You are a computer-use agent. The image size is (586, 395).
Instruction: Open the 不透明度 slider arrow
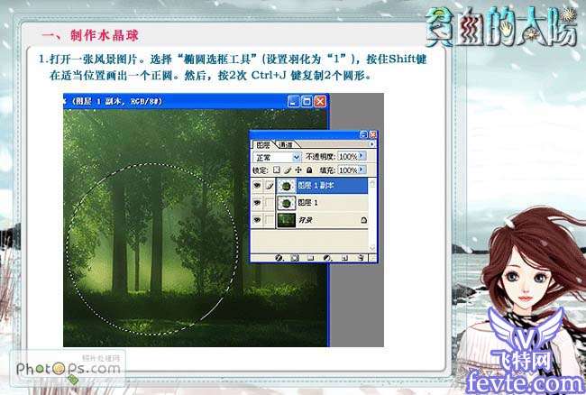coord(362,156)
